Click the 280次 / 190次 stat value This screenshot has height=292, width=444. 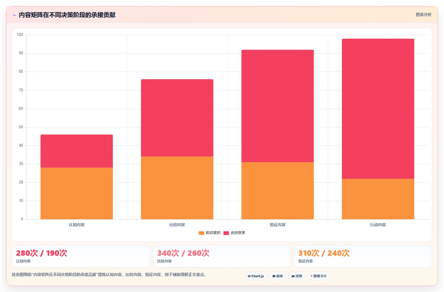point(42,253)
